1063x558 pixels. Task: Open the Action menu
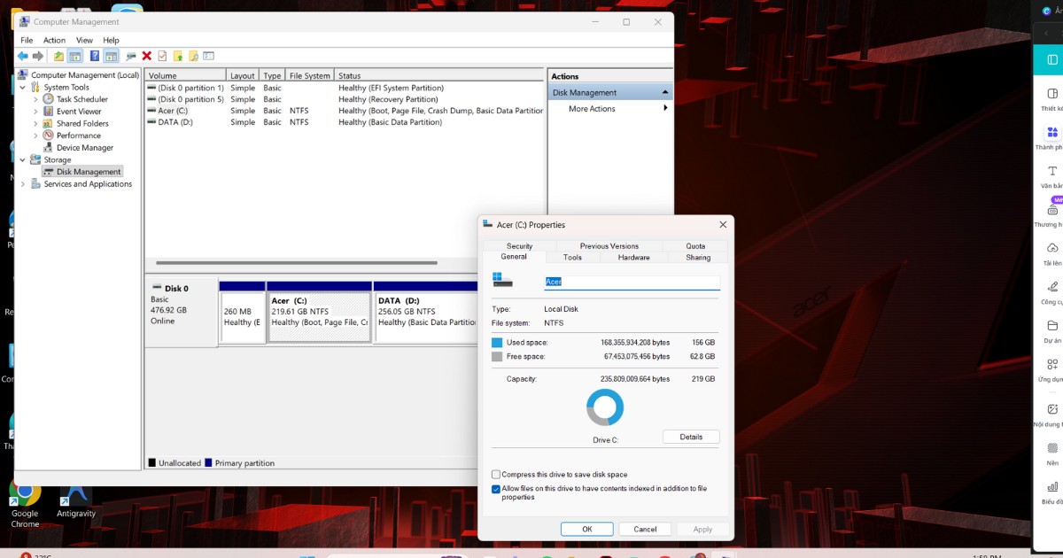tap(54, 40)
